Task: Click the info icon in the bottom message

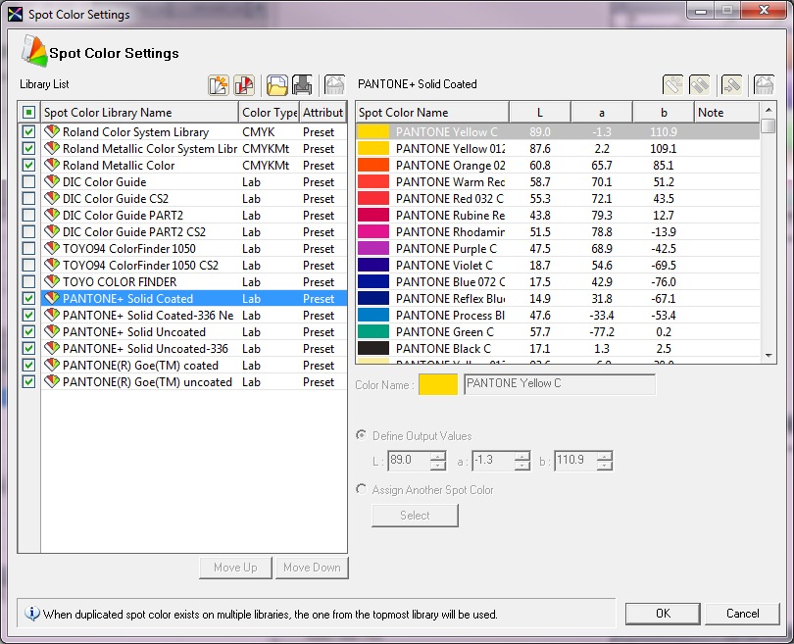Action: (x=32, y=614)
